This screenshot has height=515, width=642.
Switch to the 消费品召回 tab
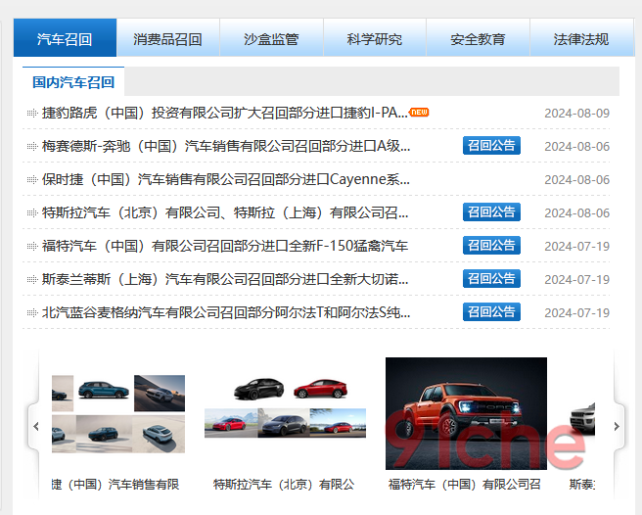pos(167,39)
